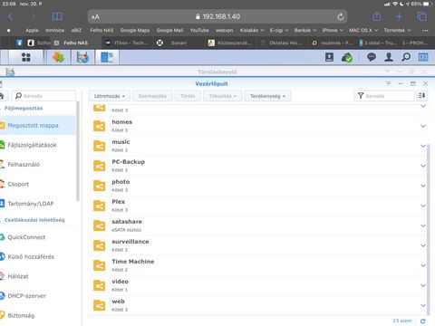Check the cloud sync status icon
Viewport: 435px width, 326px height.
(x=347, y=57)
